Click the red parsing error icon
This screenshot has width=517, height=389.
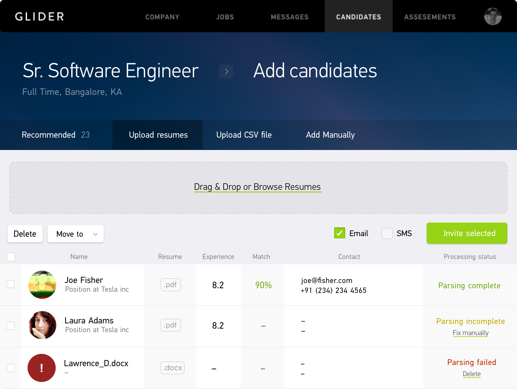[41, 368]
